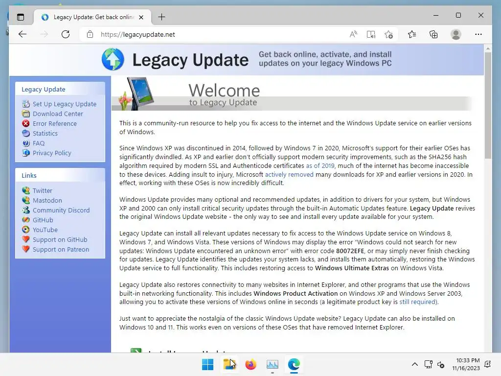Image resolution: width=501 pixels, height=376 pixels.
Task: Open Support on GitHub link
Action: pos(60,239)
